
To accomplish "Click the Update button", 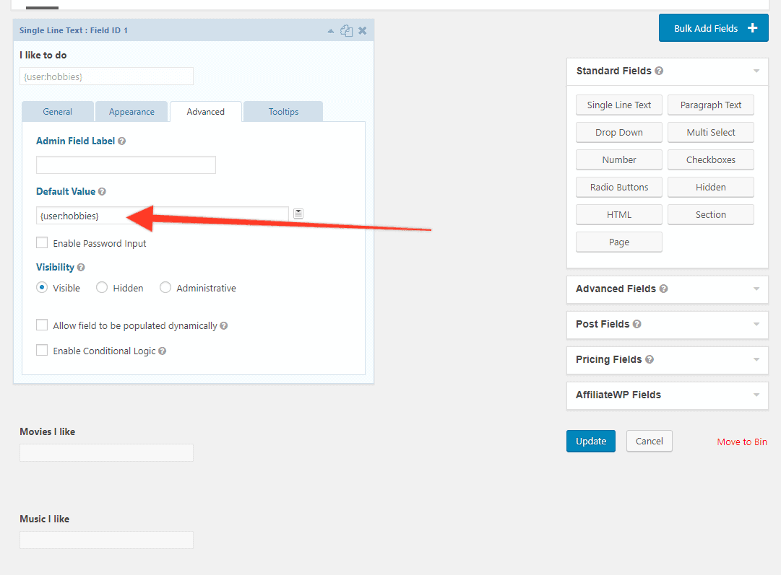I will pyautogui.click(x=591, y=442).
